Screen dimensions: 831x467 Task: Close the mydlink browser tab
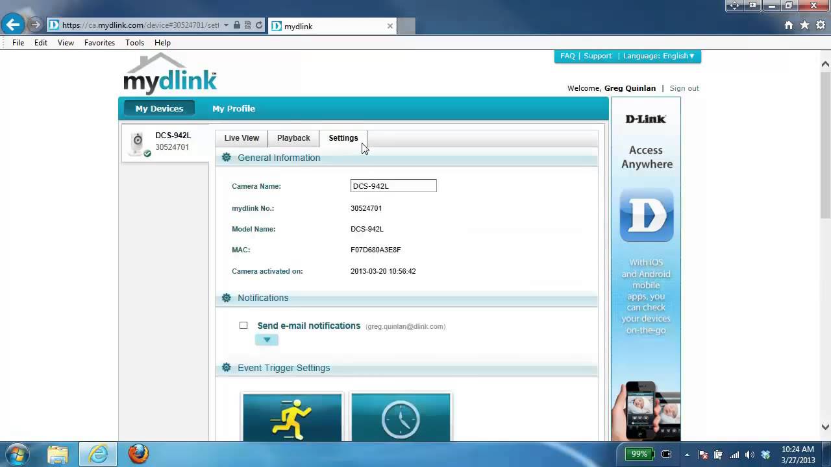390,26
